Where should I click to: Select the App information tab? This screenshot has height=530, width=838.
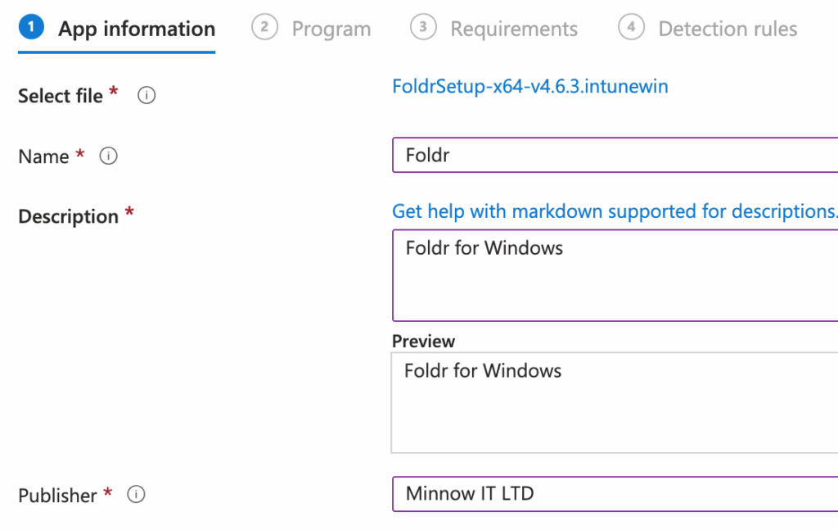[x=136, y=28]
